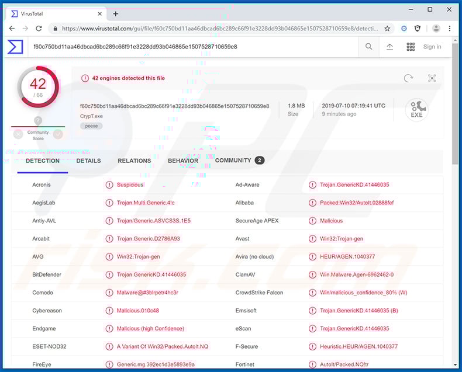
Task: Click Cybereason result Malicious.010c48
Action: tap(137, 311)
